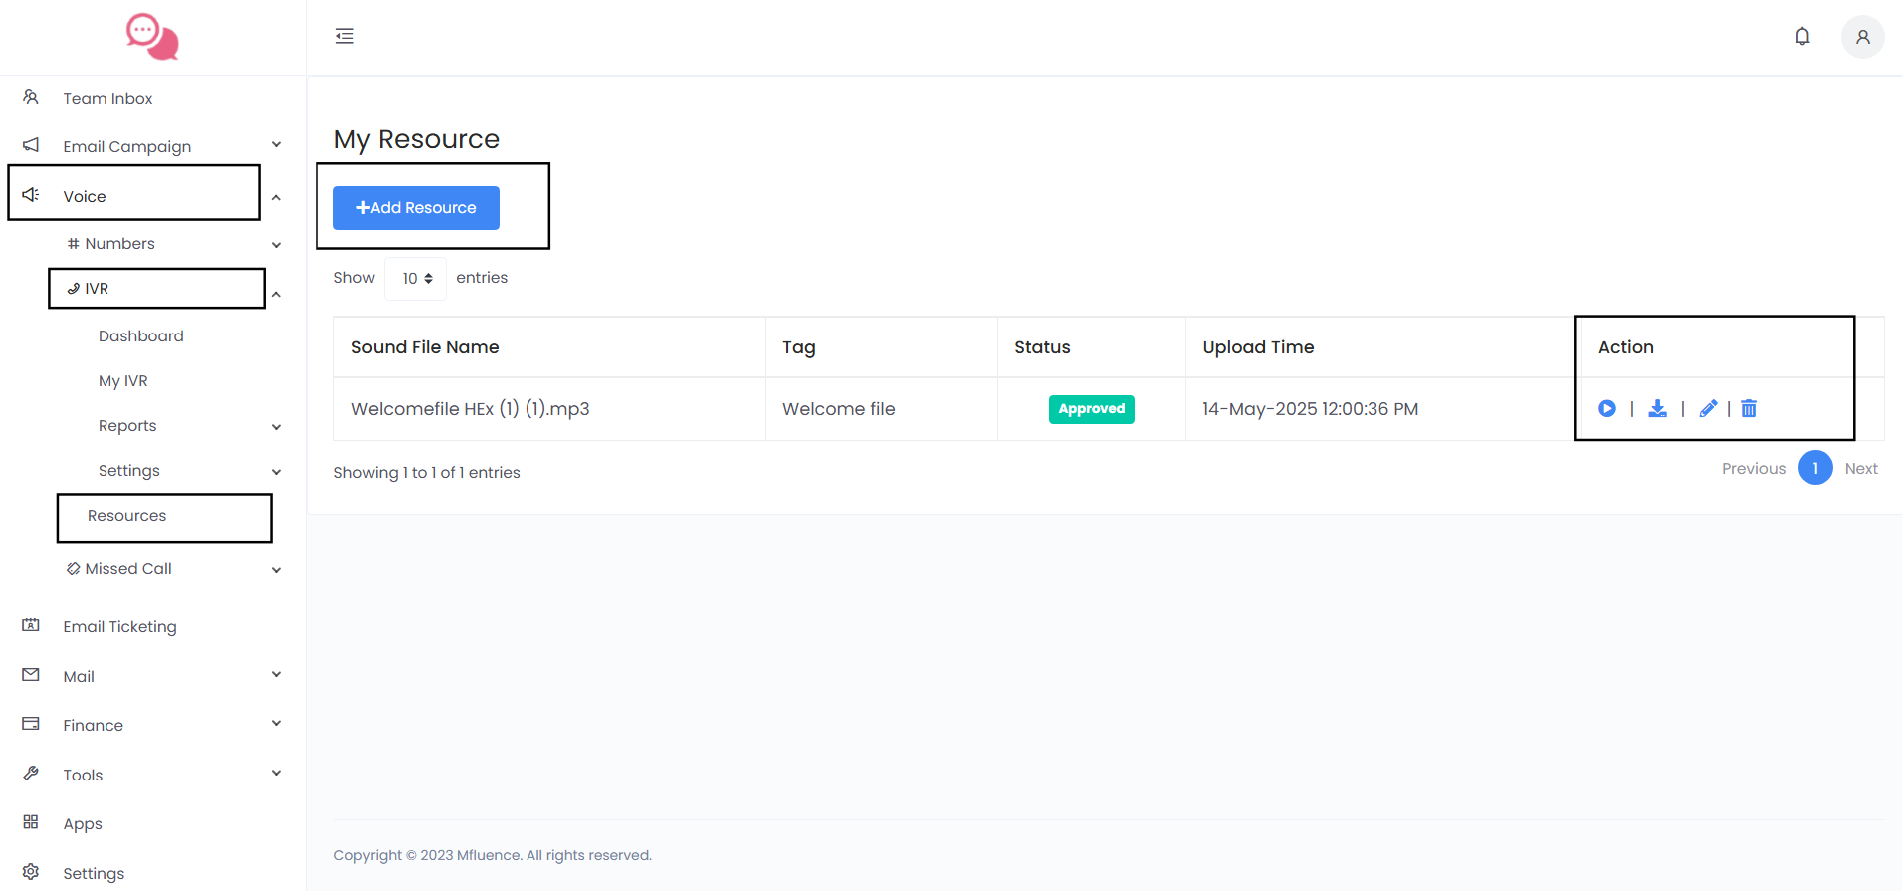Viewport: 1902px width, 891px height.
Task: Open the entries-per-page dropdown
Action: coord(416,279)
